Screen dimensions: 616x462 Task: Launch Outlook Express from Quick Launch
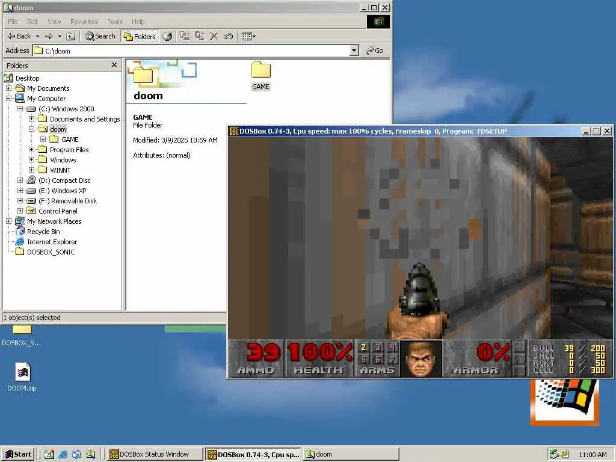76,455
